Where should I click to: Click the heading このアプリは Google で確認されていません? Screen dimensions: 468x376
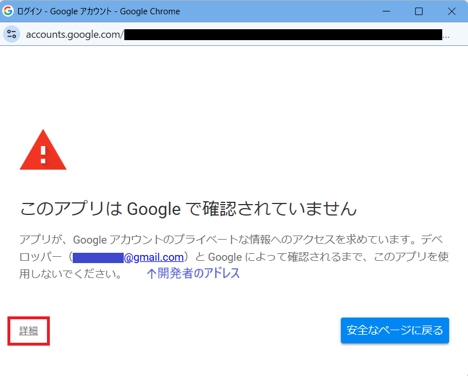pyautogui.click(x=188, y=209)
